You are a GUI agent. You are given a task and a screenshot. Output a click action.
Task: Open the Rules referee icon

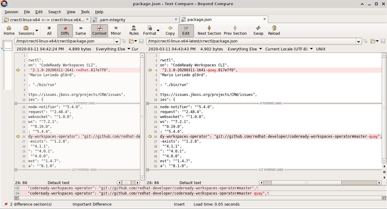coord(134,30)
